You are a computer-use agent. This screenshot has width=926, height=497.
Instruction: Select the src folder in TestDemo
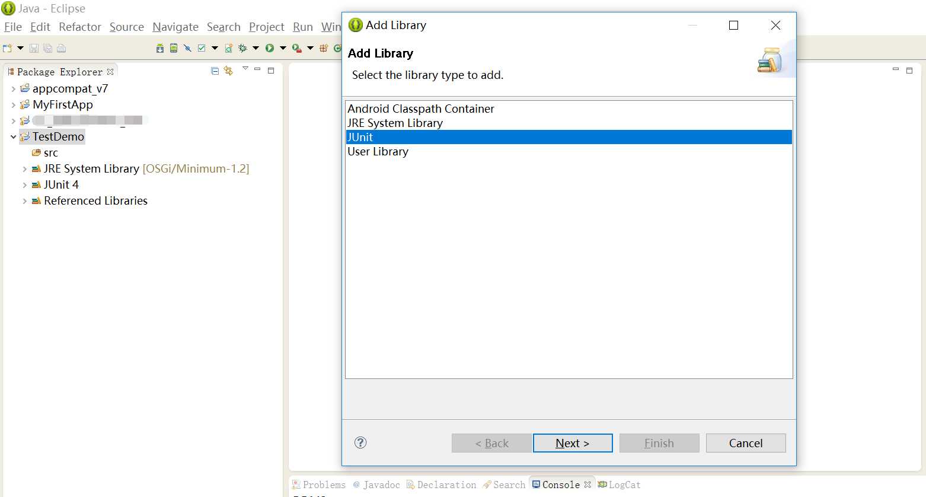pos(51,153)
